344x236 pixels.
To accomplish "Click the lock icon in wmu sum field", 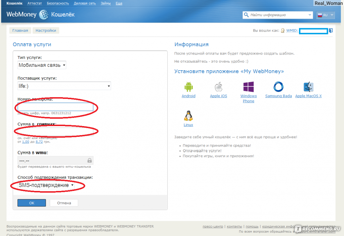I will click(x=89, y=160).
